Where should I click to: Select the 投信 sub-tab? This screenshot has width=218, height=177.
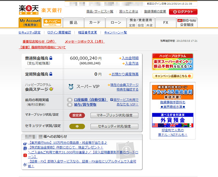tap(141, 25)
